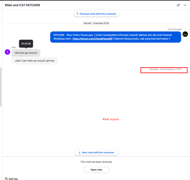Select the message 'udah 2 jam lebih ga masuk2 gimnaa'
This screenshot has height=180, width=190.
(35, 61)
